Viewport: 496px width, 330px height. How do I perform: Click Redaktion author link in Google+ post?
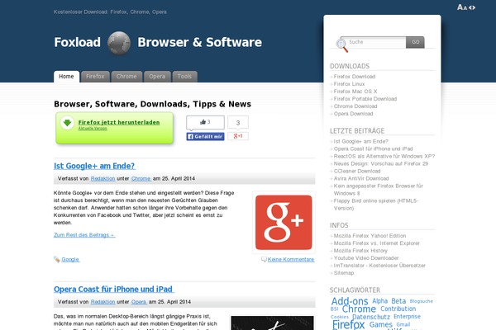coord(103,178)
